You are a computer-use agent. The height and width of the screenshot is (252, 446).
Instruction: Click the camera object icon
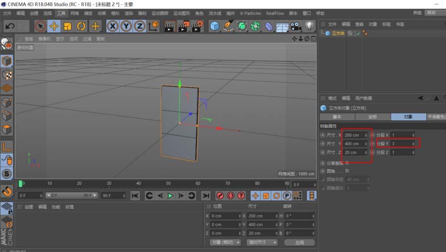[x=296, y=26]
